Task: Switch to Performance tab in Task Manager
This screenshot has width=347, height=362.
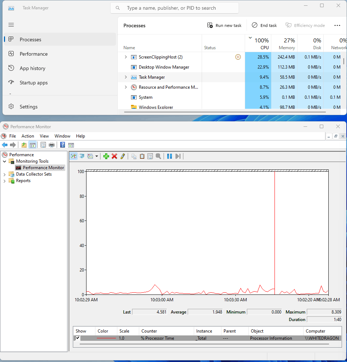Action: pos(60,54)
